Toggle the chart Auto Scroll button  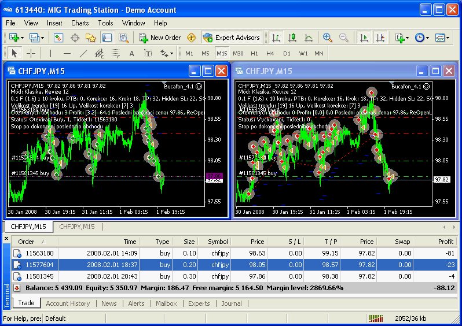364,38
